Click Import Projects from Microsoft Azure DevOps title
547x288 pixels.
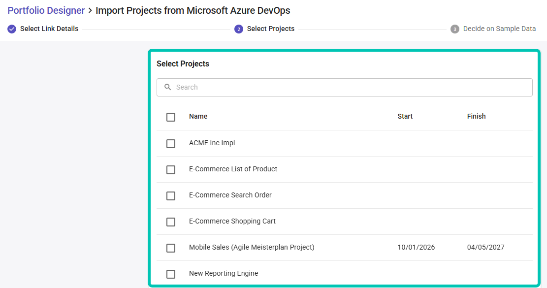coord(193,10)
